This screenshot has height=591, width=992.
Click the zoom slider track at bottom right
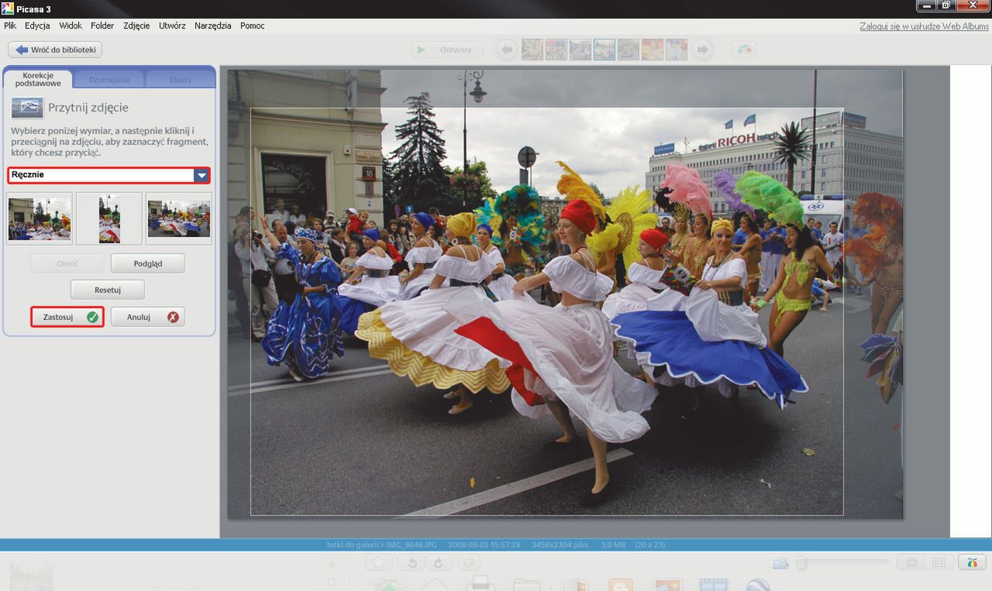coord(845,563)
